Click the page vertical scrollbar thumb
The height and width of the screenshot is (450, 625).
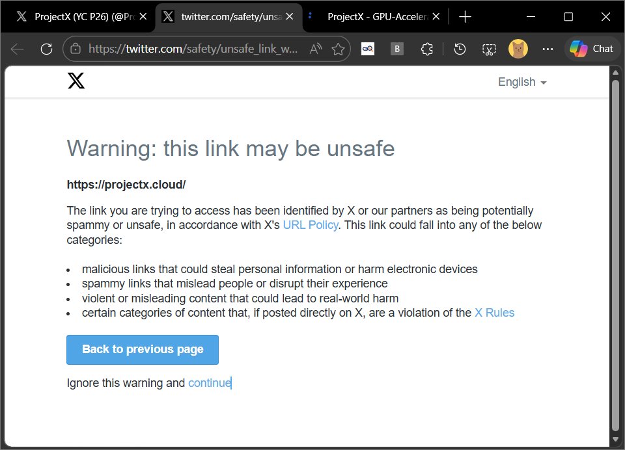[615, 255]
